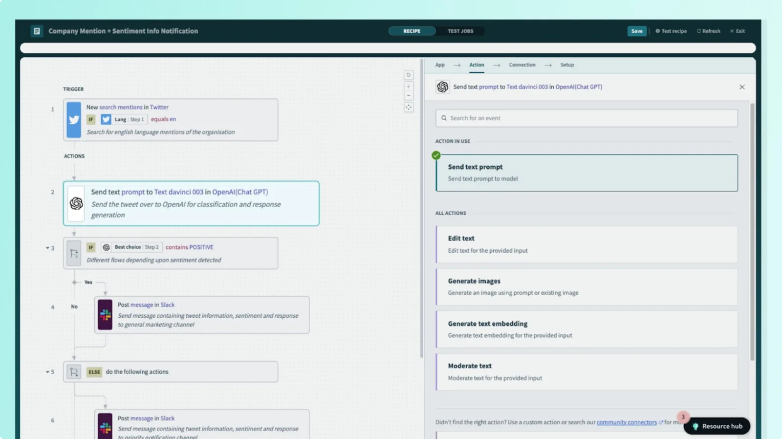The height and width of the screenshot is (439, 782).
Task: Click the branch condition icon in step 3
Action: tap(74, 253)
